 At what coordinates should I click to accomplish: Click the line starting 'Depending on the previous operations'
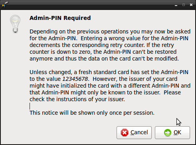pyautogui.click(x=110, y=31)
